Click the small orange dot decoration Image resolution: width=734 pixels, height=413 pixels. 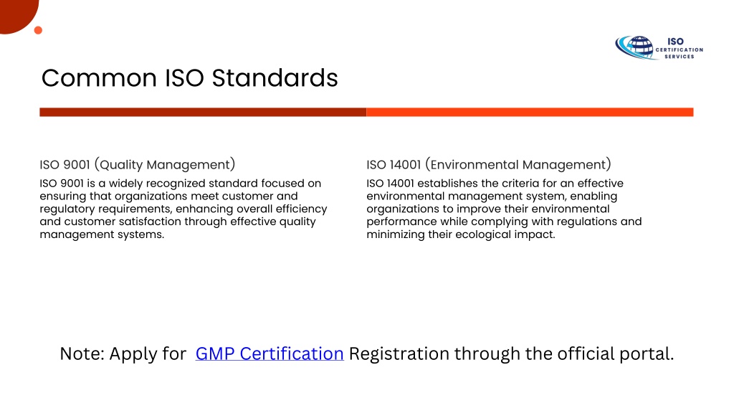coord(39,30)
